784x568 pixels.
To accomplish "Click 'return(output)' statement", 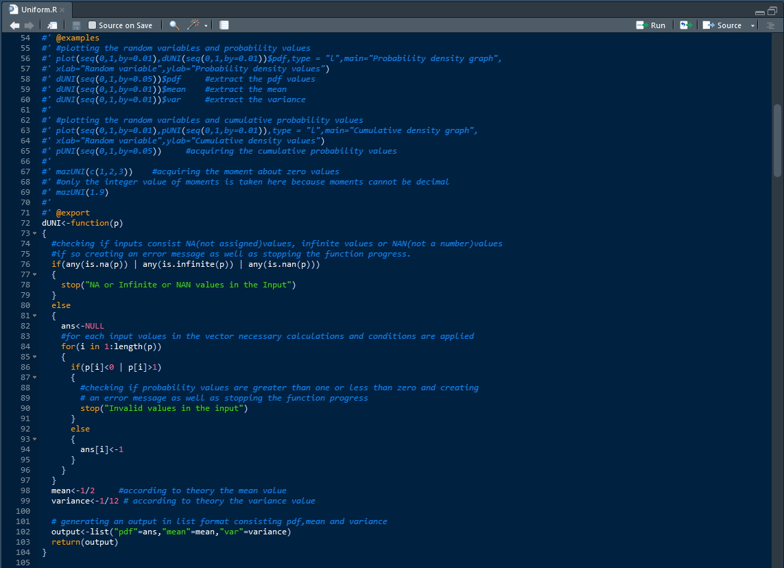I will tap(85, 542).
